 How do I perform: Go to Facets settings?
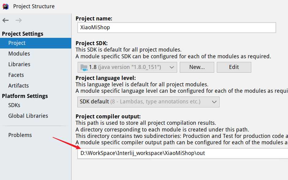tap(16, 75)
